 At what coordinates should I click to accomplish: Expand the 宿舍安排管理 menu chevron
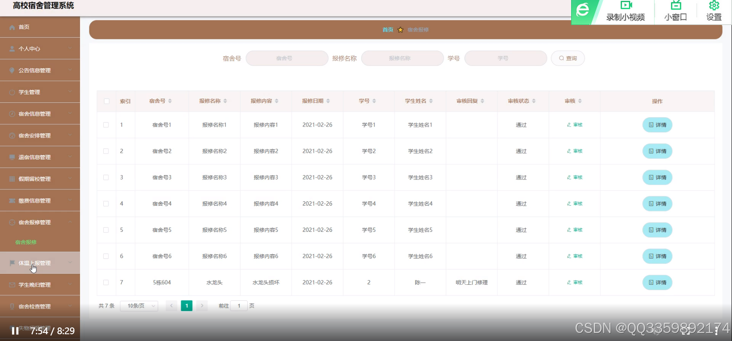(70, 135)
